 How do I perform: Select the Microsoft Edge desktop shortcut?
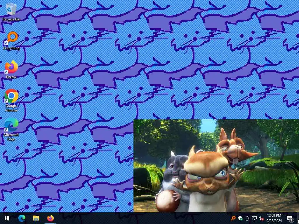coord(11,129)
